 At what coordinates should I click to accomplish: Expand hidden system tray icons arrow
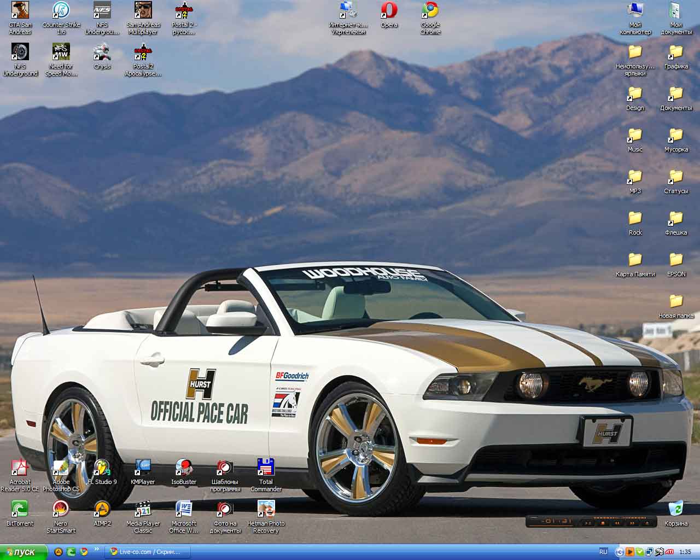click(x=619, y=552)
